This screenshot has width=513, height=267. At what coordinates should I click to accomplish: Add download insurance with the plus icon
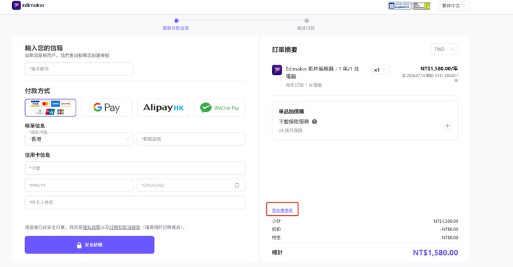447,125
